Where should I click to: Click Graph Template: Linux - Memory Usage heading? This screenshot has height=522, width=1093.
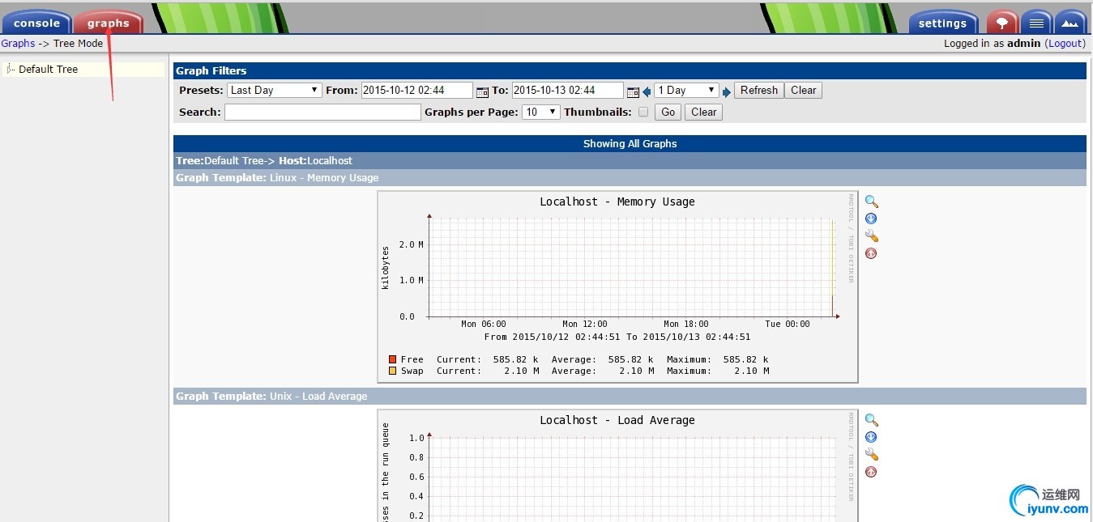point(630,178)
